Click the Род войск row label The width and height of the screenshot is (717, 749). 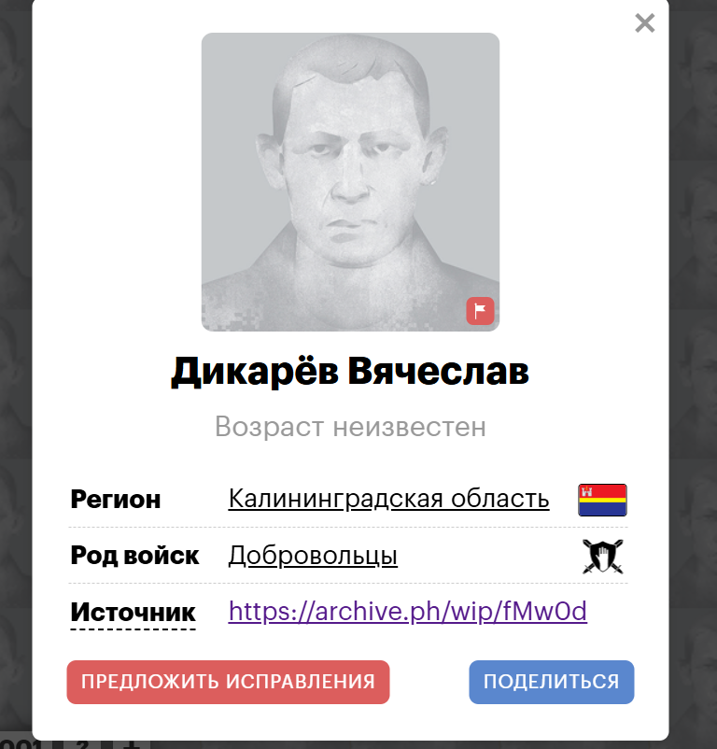134,556
